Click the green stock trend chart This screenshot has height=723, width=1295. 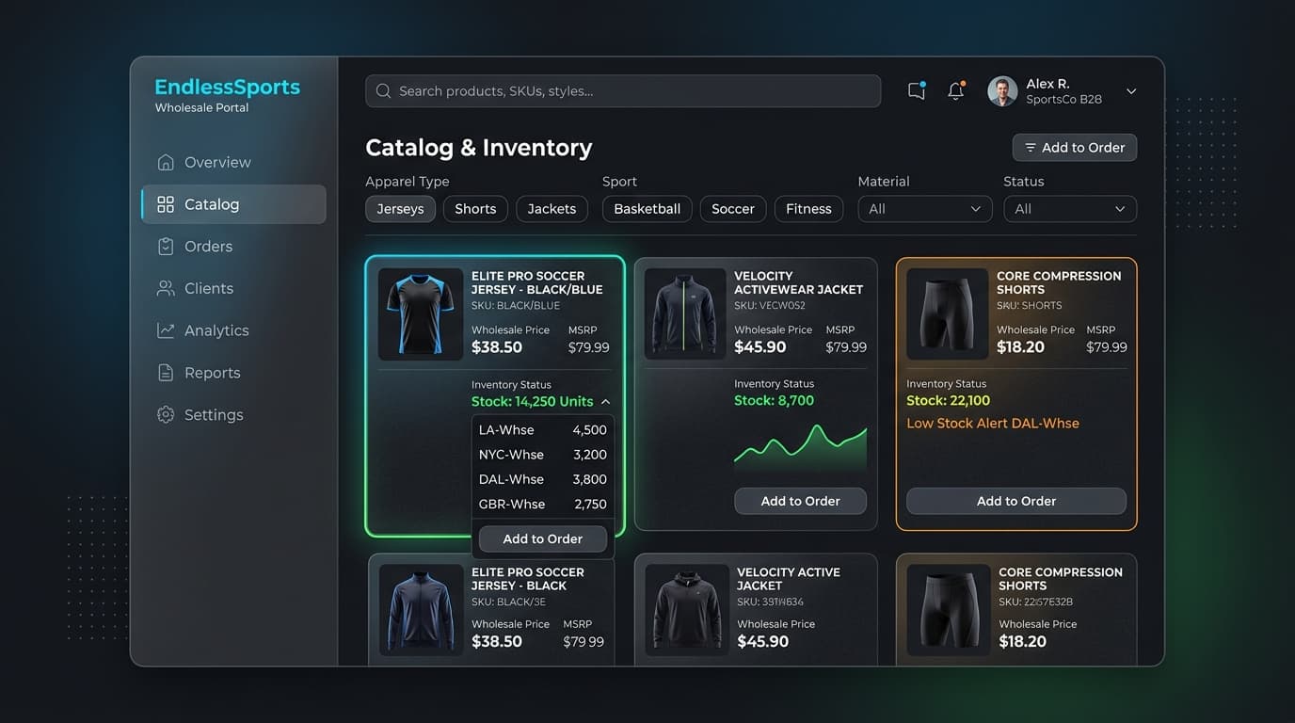click(x=801, y=447)
